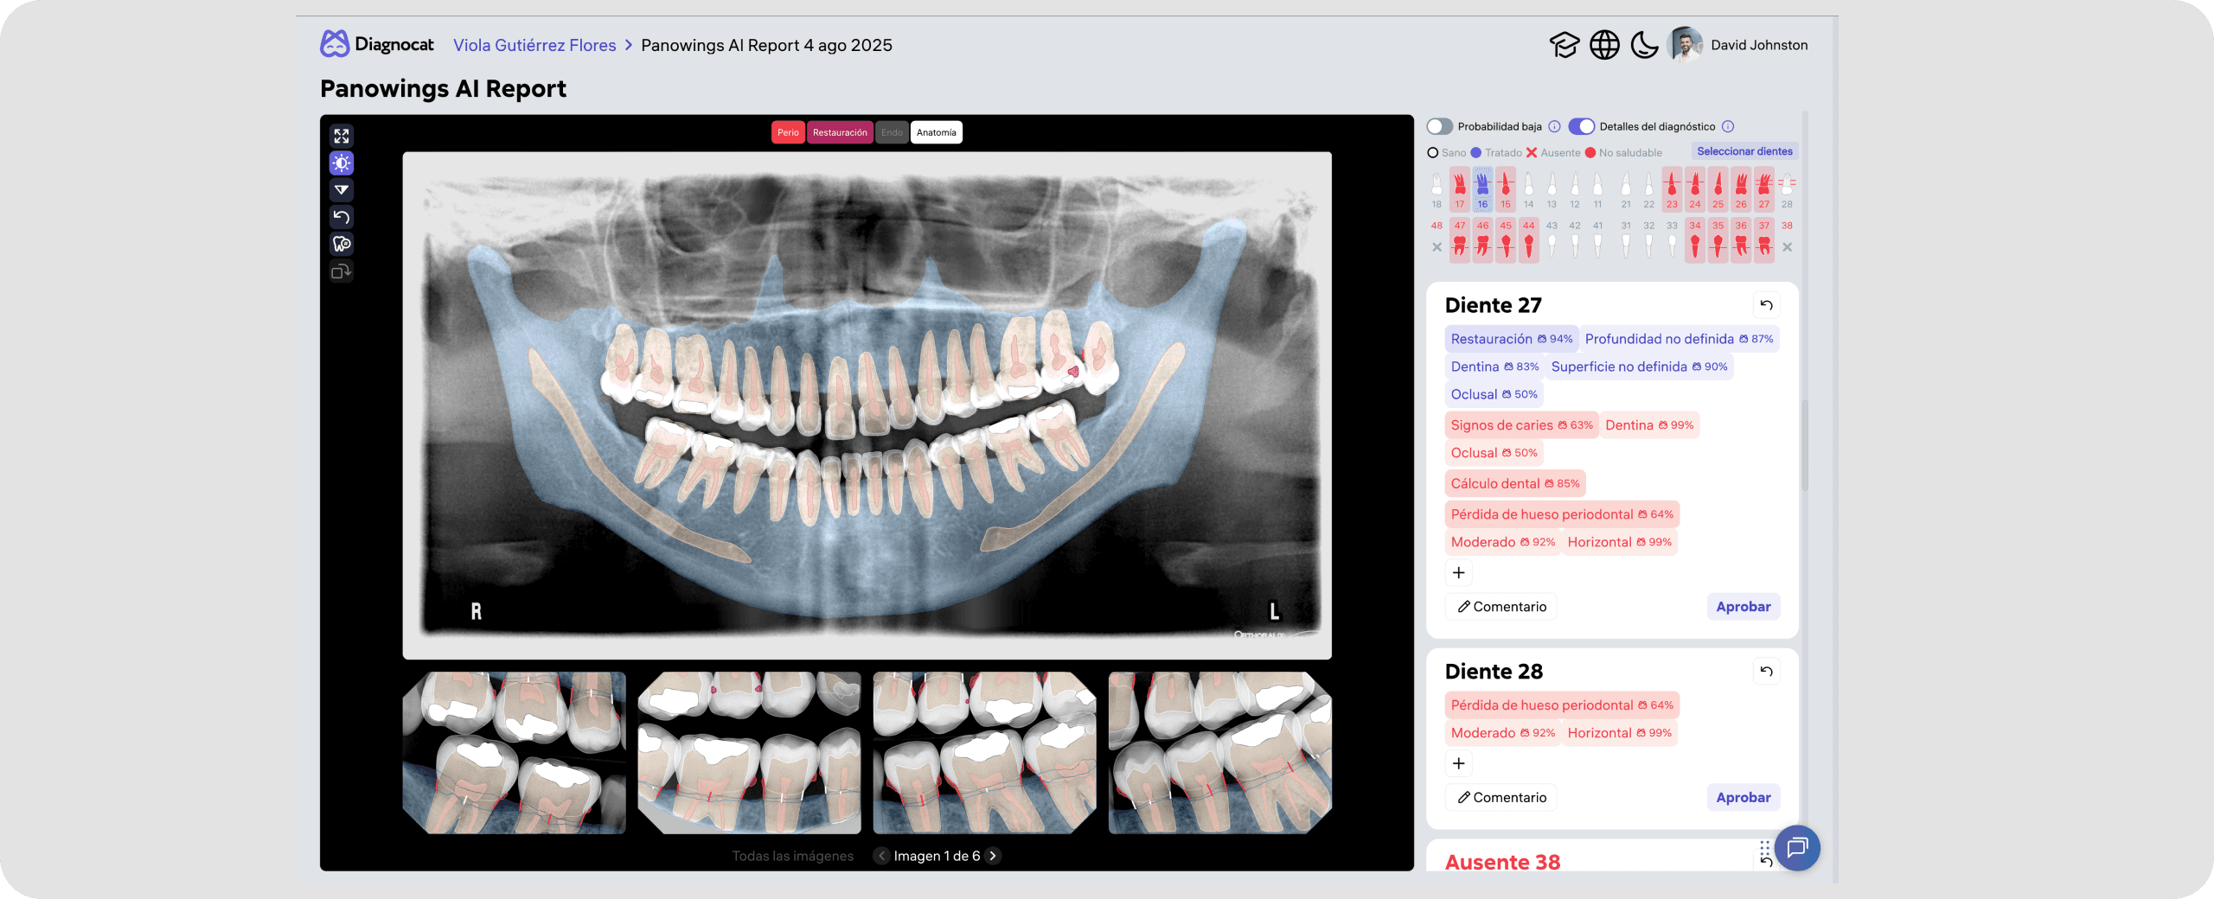The image size is (2214, 899).
Task: Click the fullscreen expand icon on the viewer
Action: coord(342,136)
